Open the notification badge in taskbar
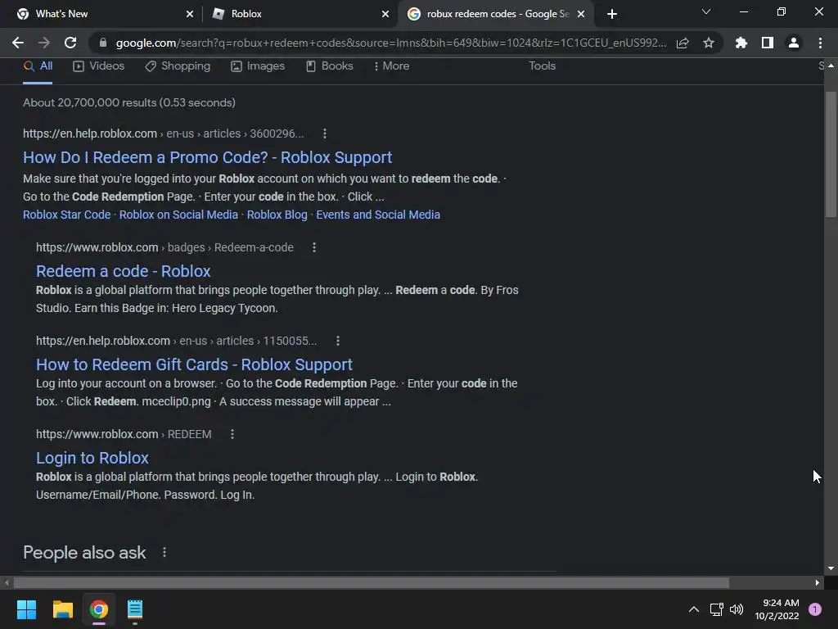838x629 pixels. 815,609
